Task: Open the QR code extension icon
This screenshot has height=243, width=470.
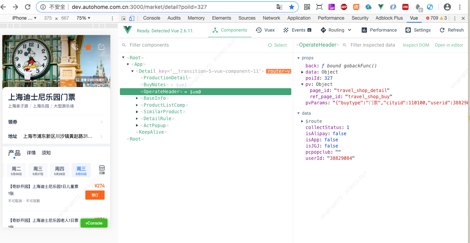Action: point(307,7)
